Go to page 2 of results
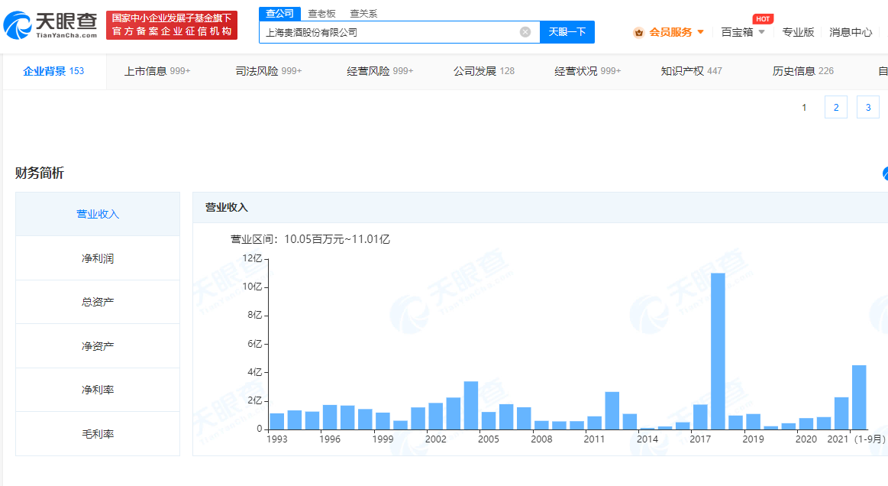This screenshot has height=486, width=888. tap(836, 108)
